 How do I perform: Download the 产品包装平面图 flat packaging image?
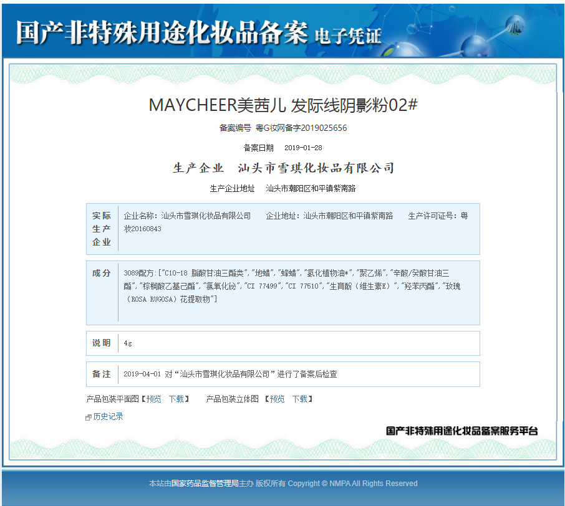tap(176, 399)
